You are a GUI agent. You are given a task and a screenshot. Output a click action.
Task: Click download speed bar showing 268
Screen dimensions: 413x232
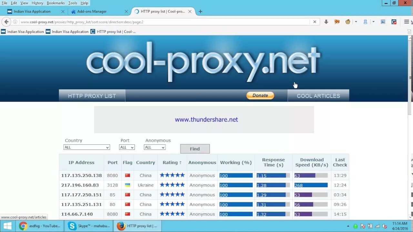[x=311, y=185]
